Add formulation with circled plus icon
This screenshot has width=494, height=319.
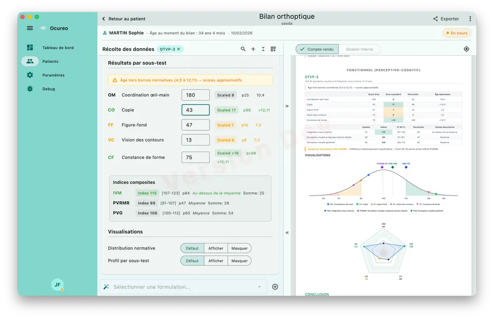[275, 287]
